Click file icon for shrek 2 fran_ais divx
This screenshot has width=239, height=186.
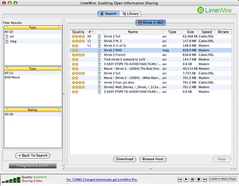pyautogui.click(x=99, y=83)
